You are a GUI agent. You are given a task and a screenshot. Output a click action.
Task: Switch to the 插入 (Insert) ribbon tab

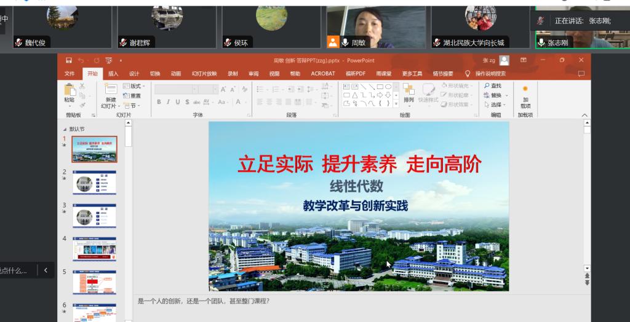(x=113, y=74)
